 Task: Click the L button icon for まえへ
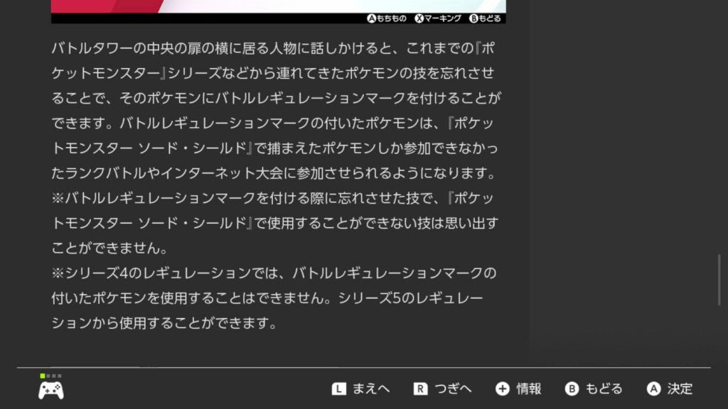tap(339, 389)
